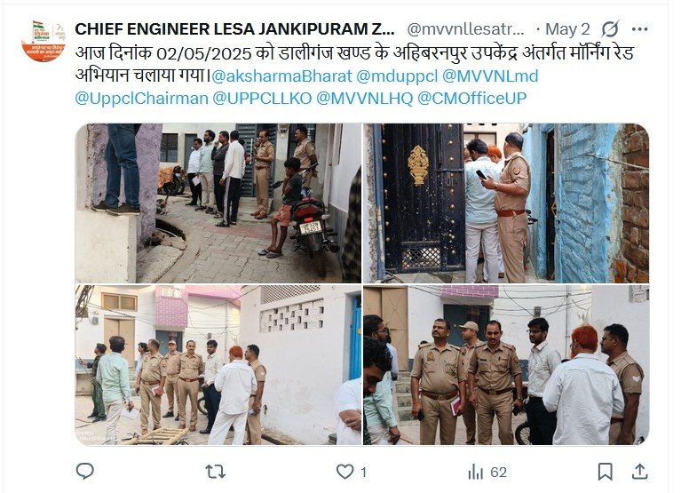The image size is (681, 493).
Task: Open the @CMOfficeUP mention
Action: coord(471,99)
